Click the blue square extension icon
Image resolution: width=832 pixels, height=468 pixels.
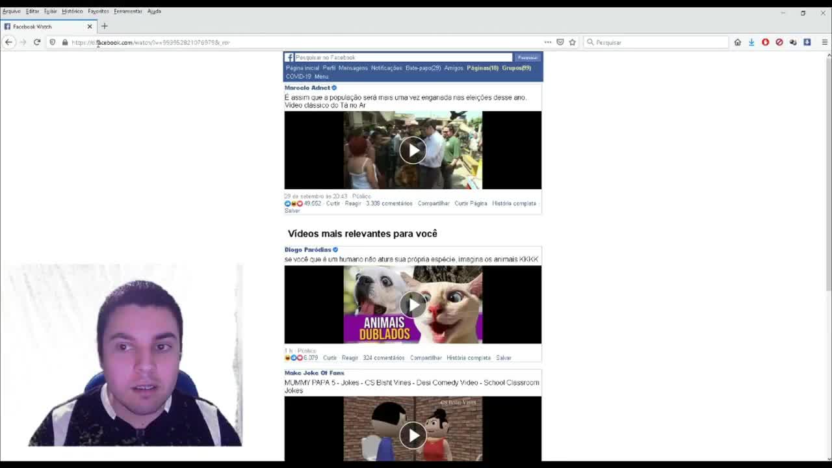click(x=807, y=42)
